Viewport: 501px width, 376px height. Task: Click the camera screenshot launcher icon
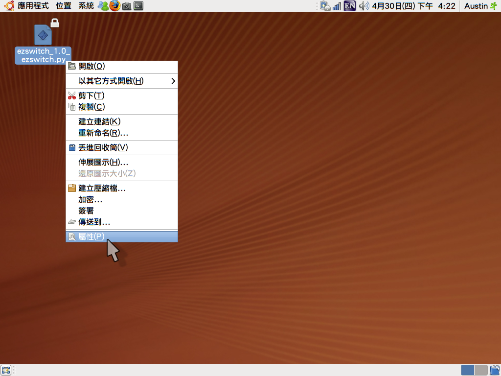[127, 6]
